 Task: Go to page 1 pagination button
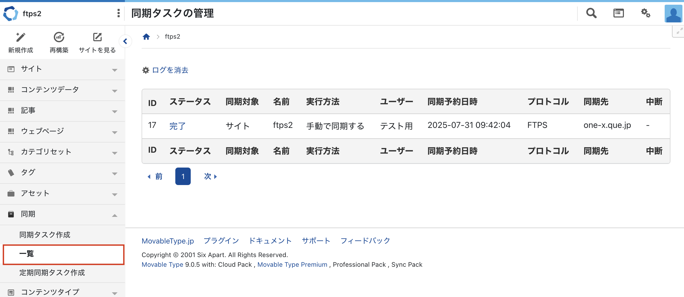[183, 176]
